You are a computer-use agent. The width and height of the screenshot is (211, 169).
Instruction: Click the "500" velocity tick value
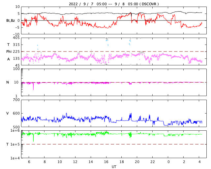[16, 127]
